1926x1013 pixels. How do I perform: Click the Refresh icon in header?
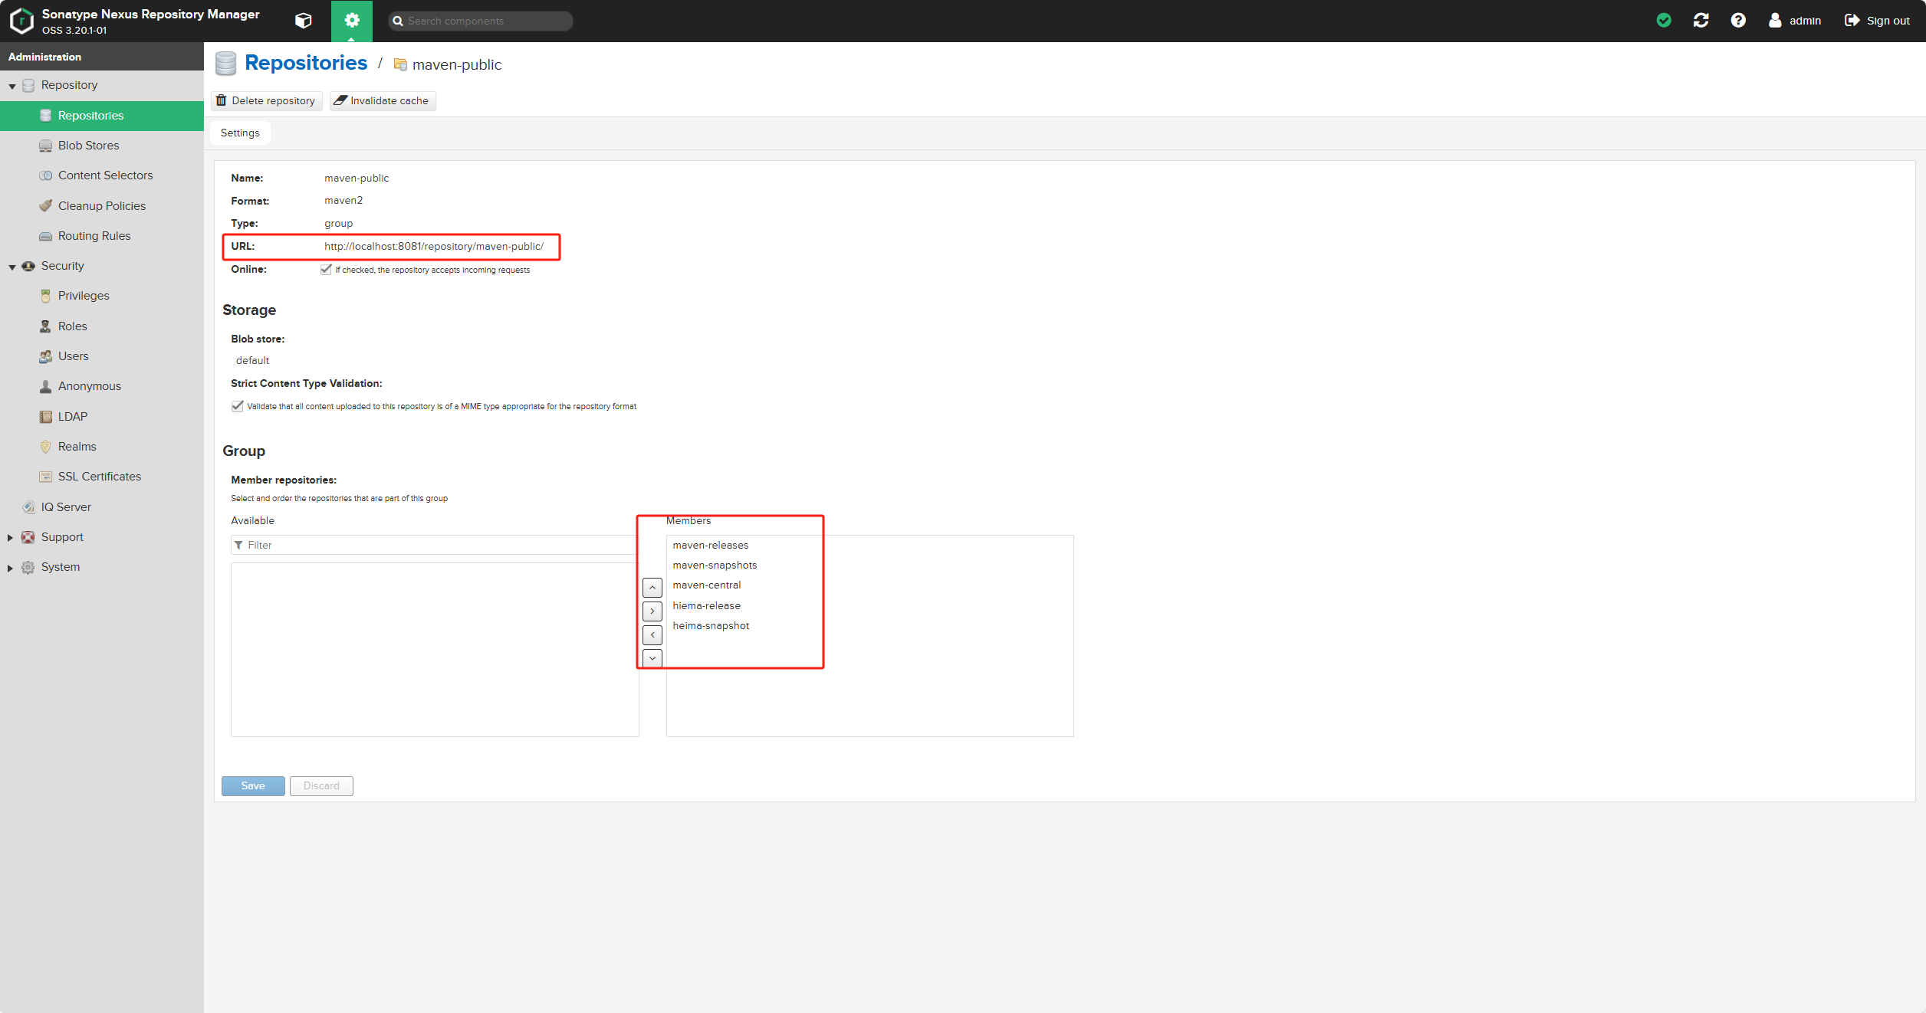pos(1701,21)
